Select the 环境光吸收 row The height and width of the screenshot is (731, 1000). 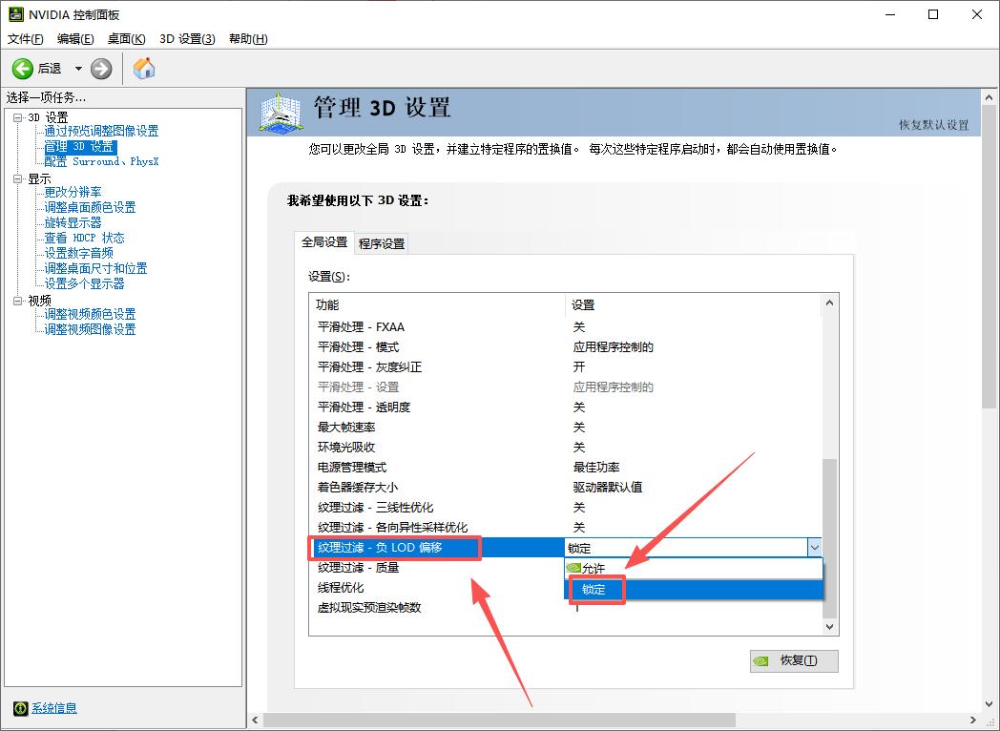(x=566, y=448)
